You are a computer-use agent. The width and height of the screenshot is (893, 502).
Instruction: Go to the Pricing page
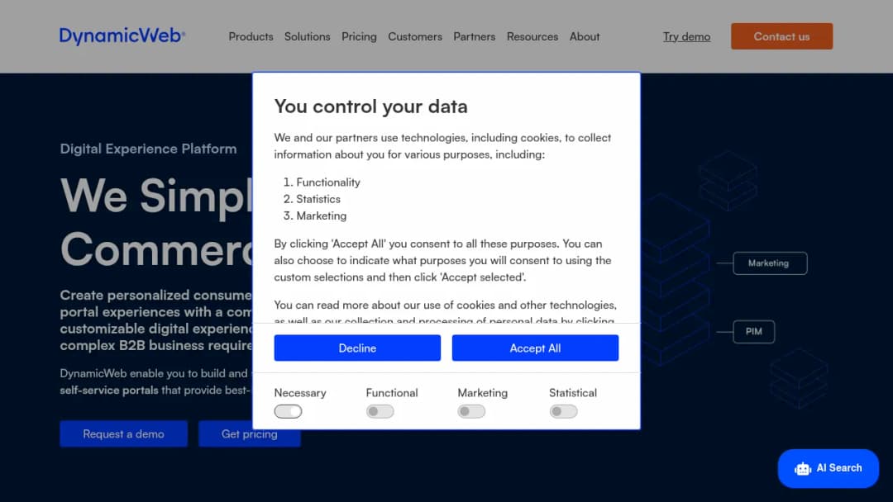click(x=359, y=36)
